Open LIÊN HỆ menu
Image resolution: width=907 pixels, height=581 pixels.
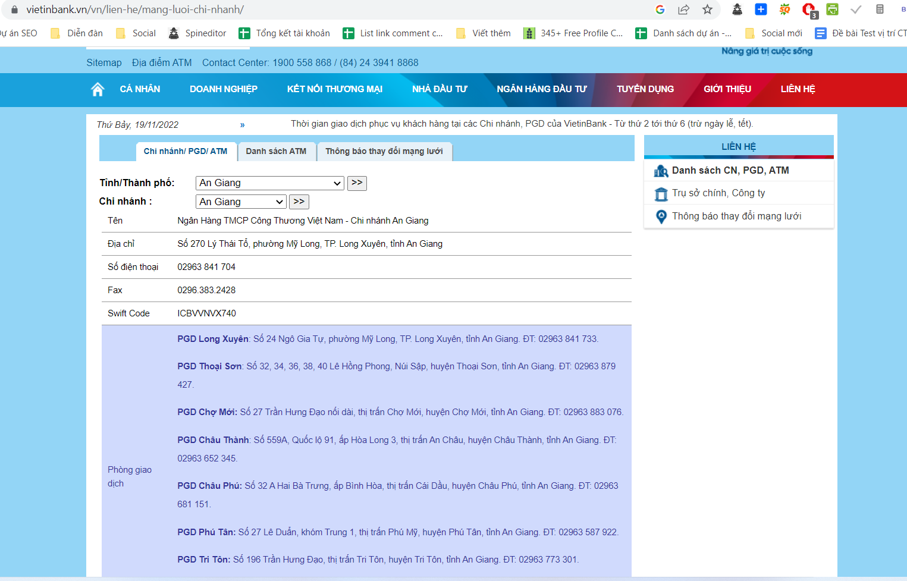(798, 89)
